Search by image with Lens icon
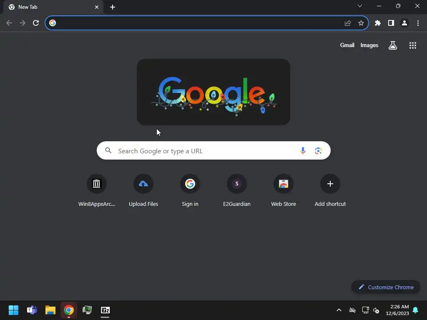The height and width of the screenshot is (320, 427). (318, 150)
